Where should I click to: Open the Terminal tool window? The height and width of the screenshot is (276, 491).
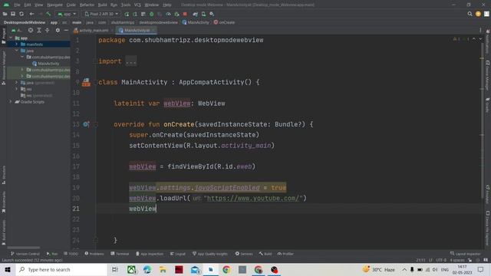[120, 254]
